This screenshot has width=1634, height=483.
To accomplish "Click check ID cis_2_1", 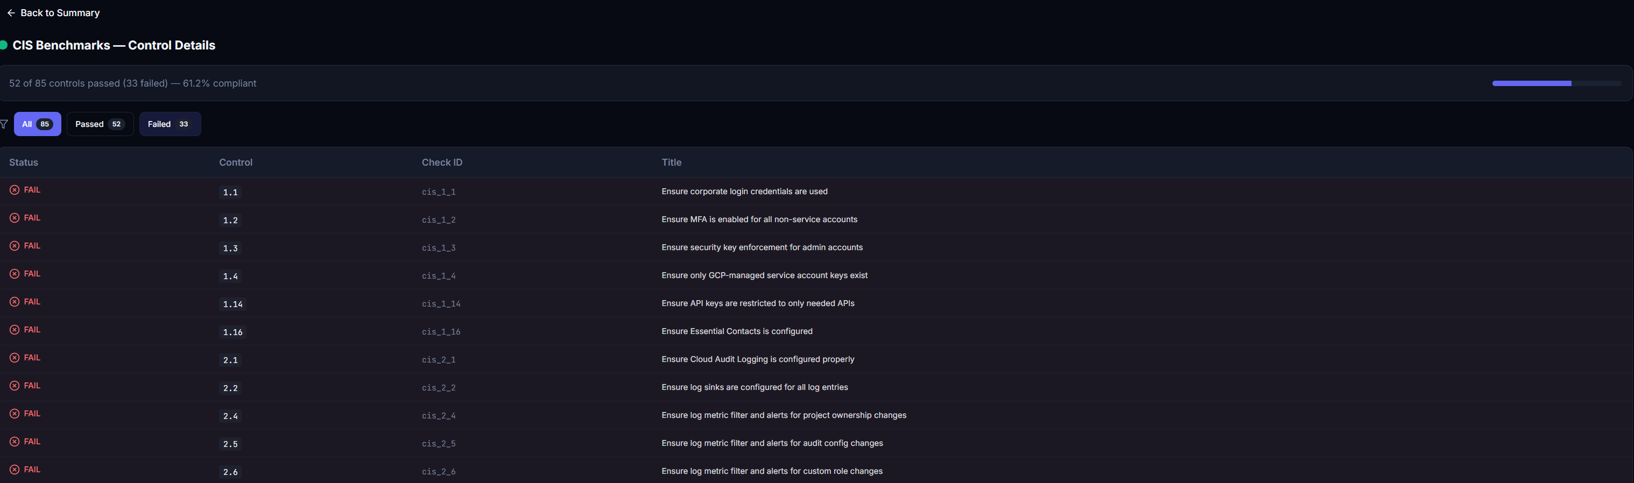I will (x=439, y=359).
